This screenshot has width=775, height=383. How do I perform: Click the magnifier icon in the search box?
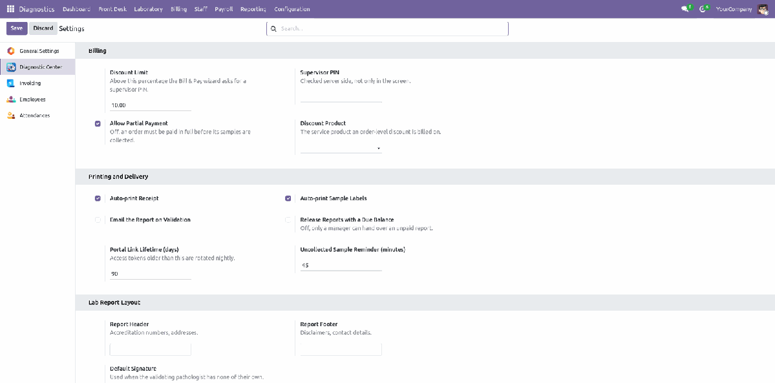tap(273, 28)
